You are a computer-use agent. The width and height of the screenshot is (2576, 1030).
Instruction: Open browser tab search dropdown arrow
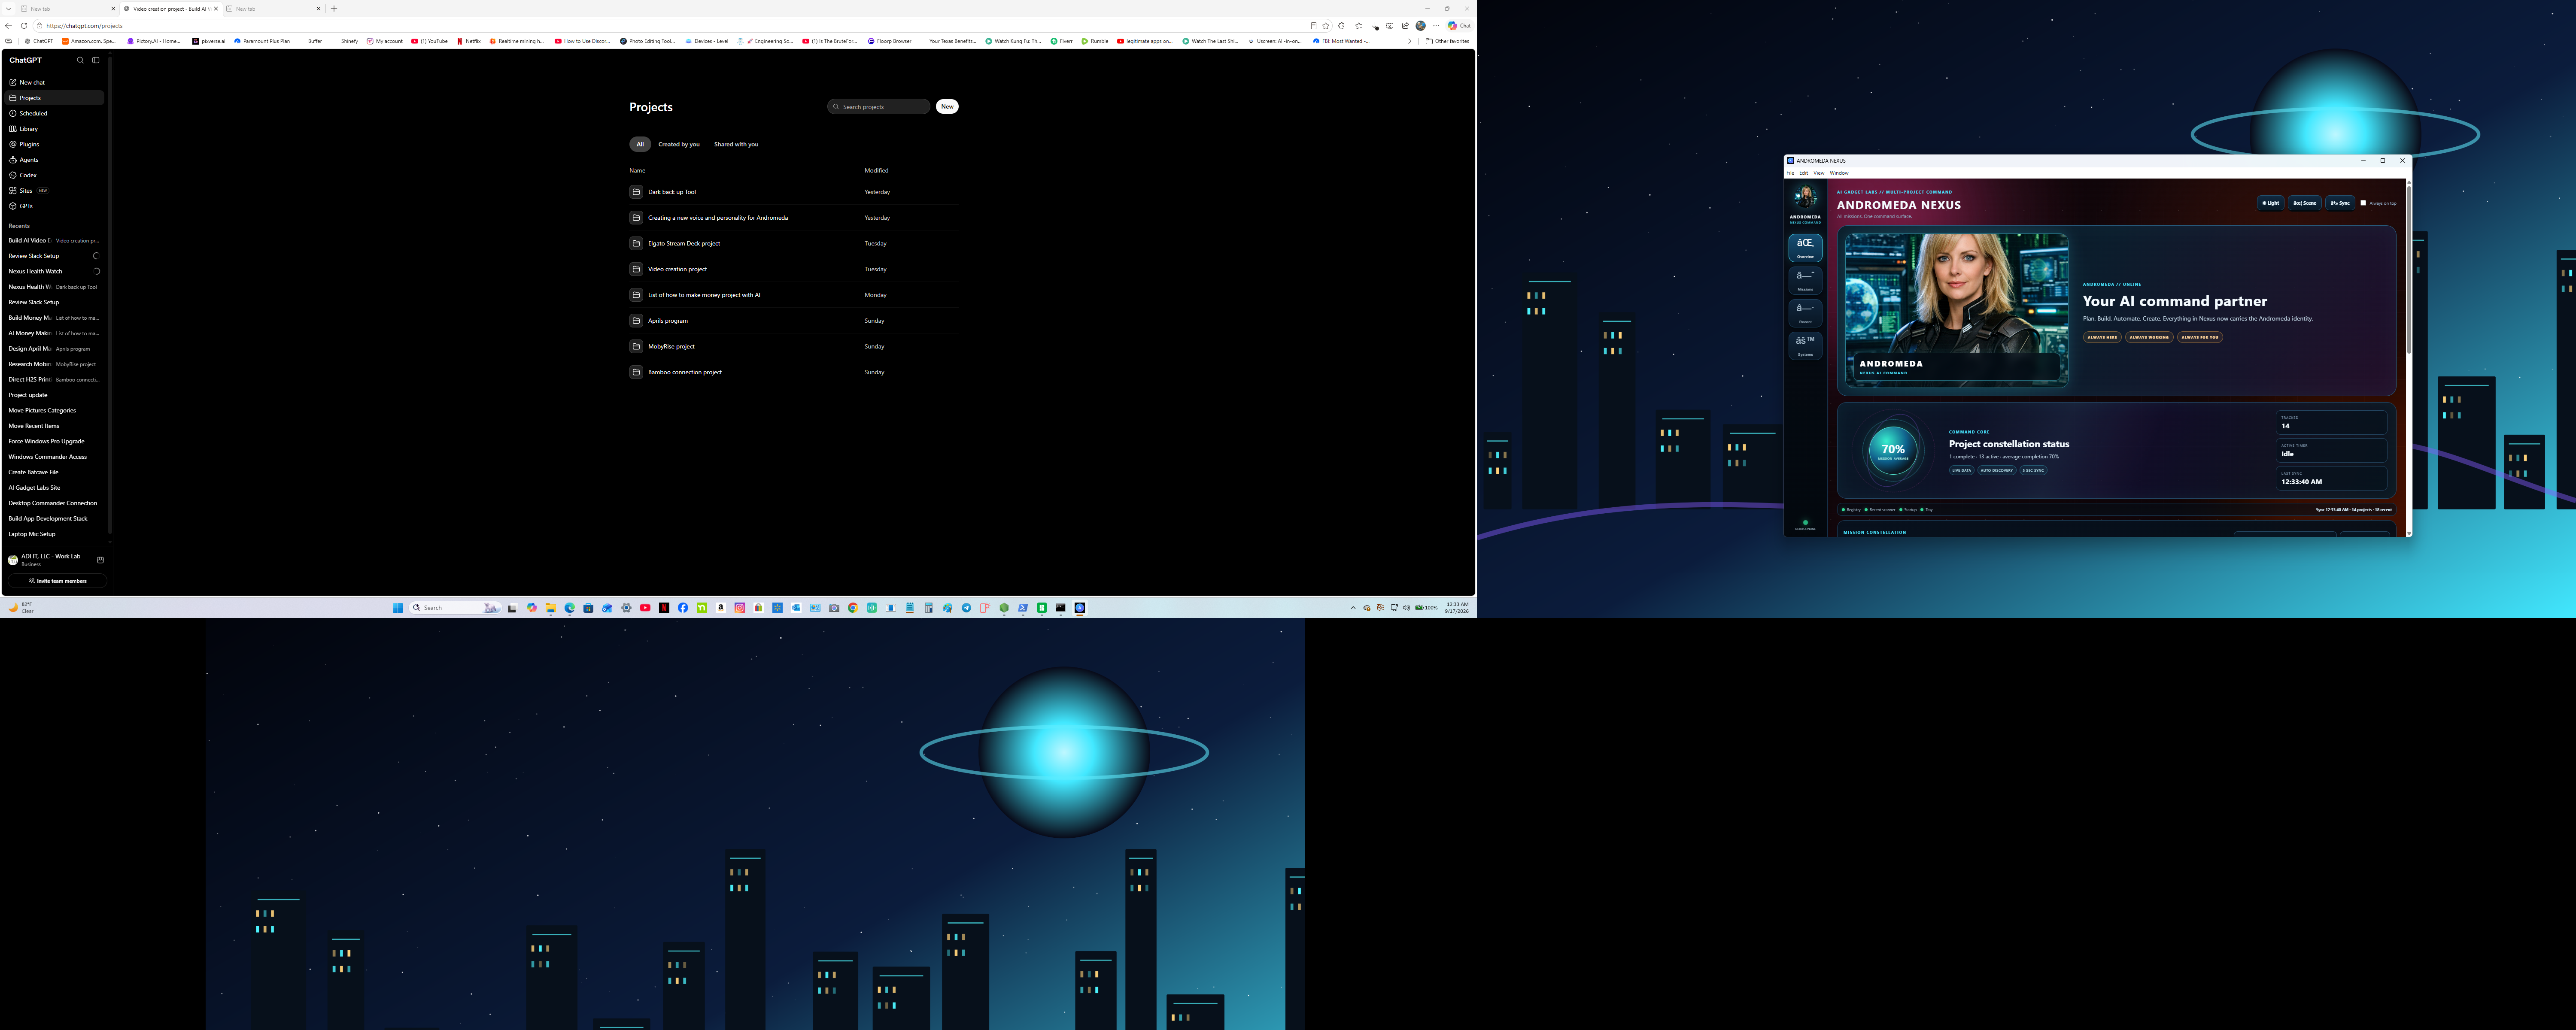(x=8, y=9)
